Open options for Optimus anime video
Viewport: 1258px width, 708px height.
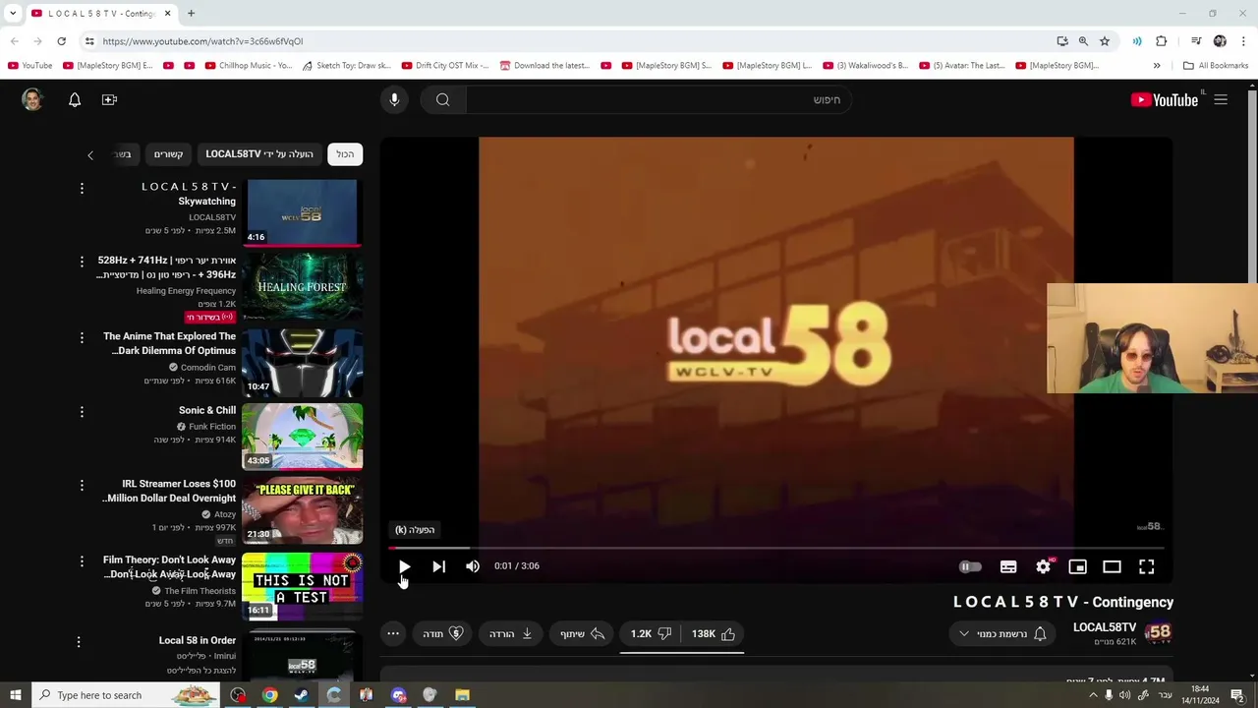click(x=82, y=337)
